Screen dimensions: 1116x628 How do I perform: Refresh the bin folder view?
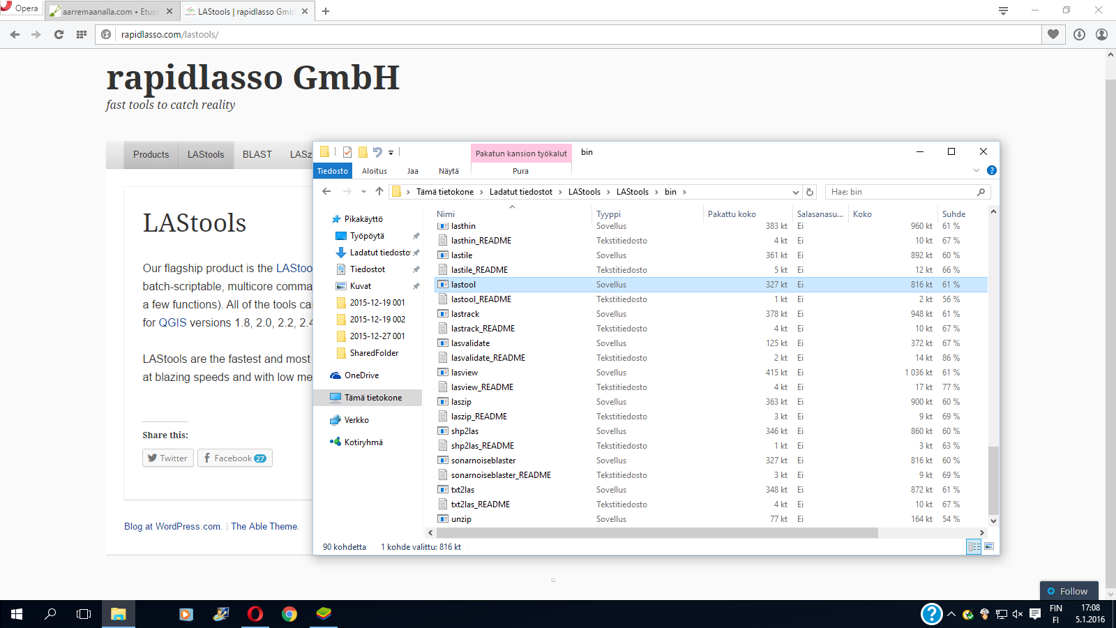click(x=810, y=192)
